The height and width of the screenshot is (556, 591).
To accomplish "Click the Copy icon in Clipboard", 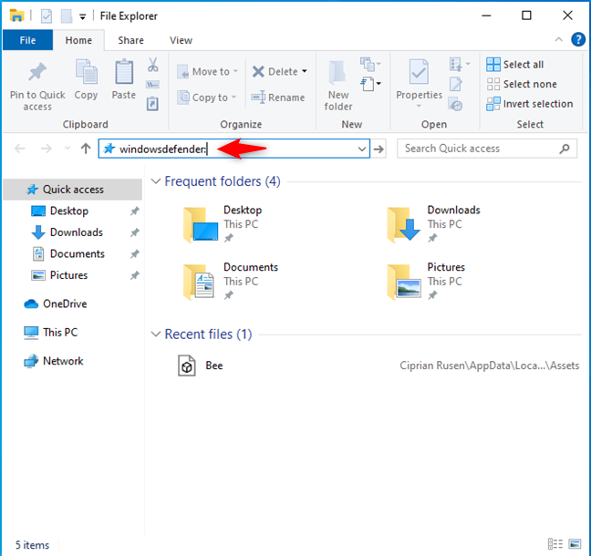I will [x=87, y=72].
